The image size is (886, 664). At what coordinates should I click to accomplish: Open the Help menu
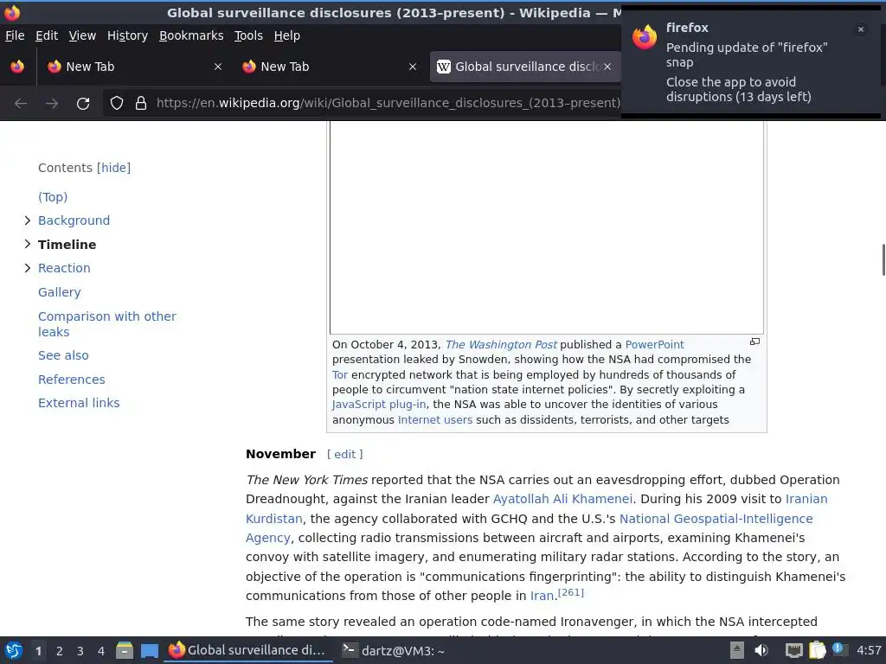pos(287,35)
